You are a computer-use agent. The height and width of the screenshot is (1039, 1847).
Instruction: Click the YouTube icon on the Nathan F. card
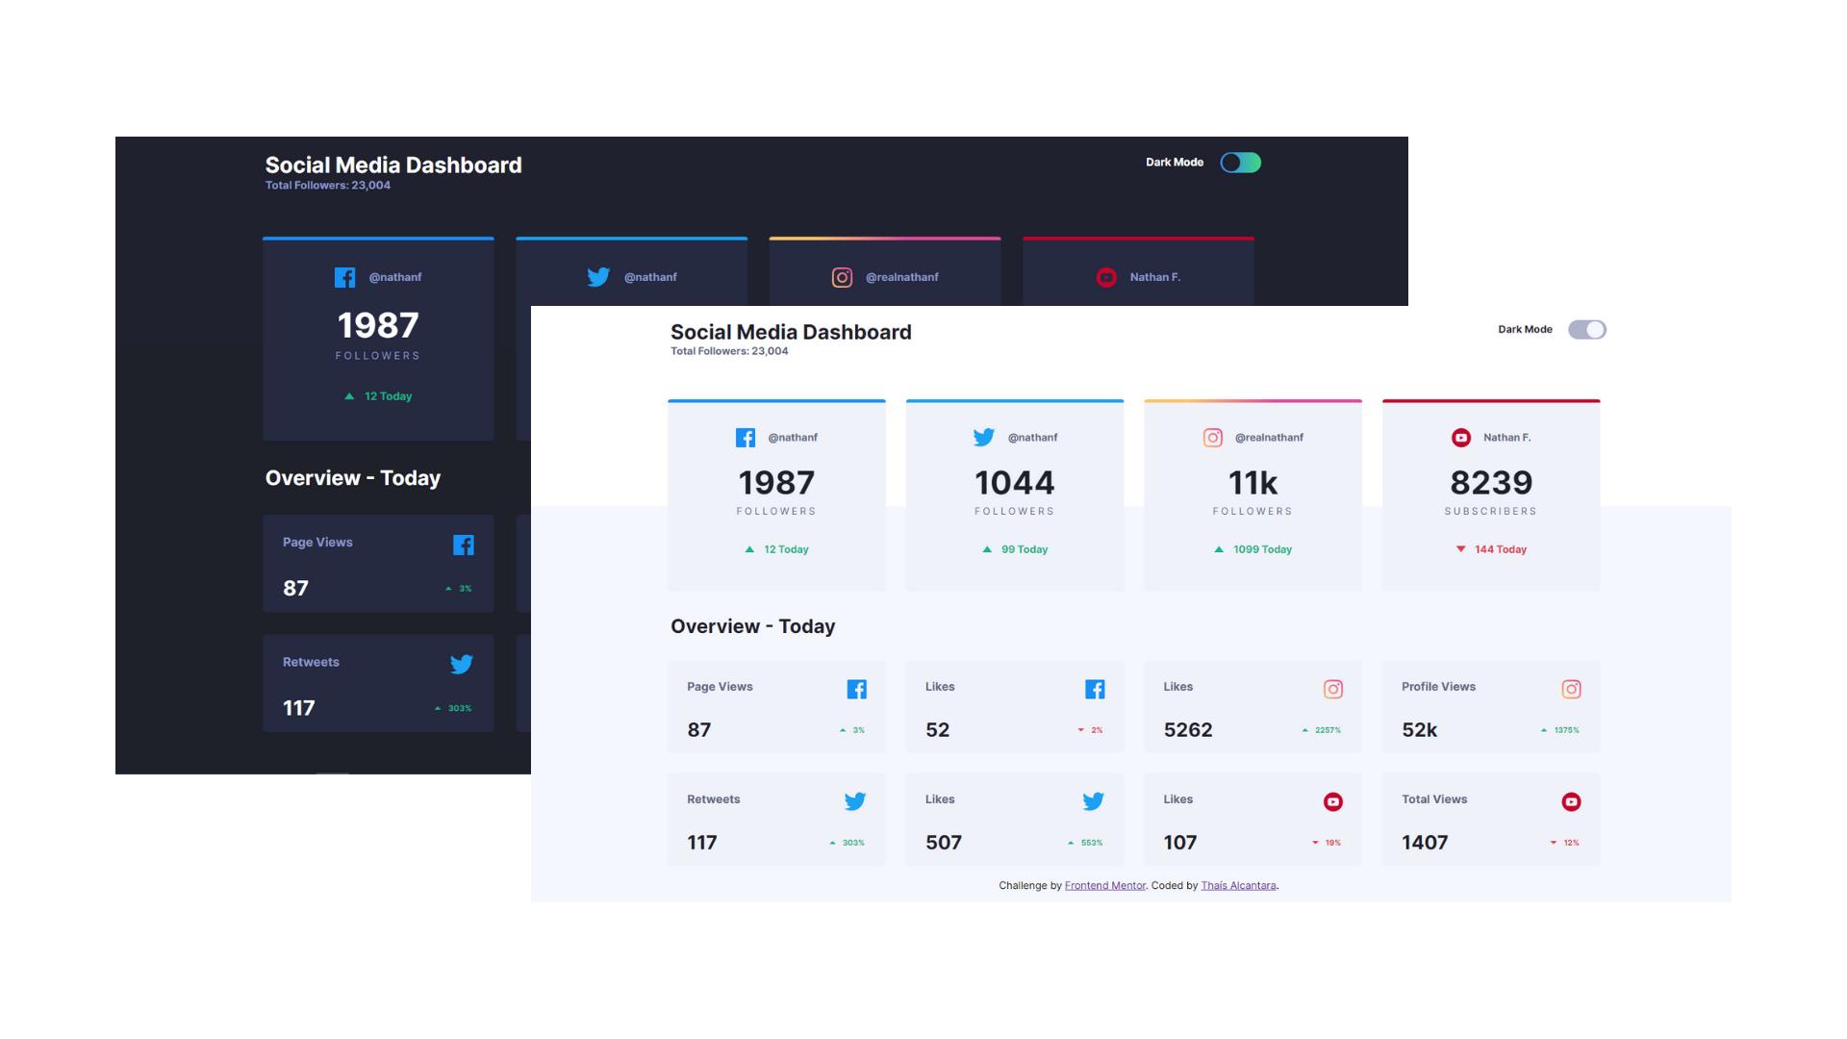(x=1460, y=437)
